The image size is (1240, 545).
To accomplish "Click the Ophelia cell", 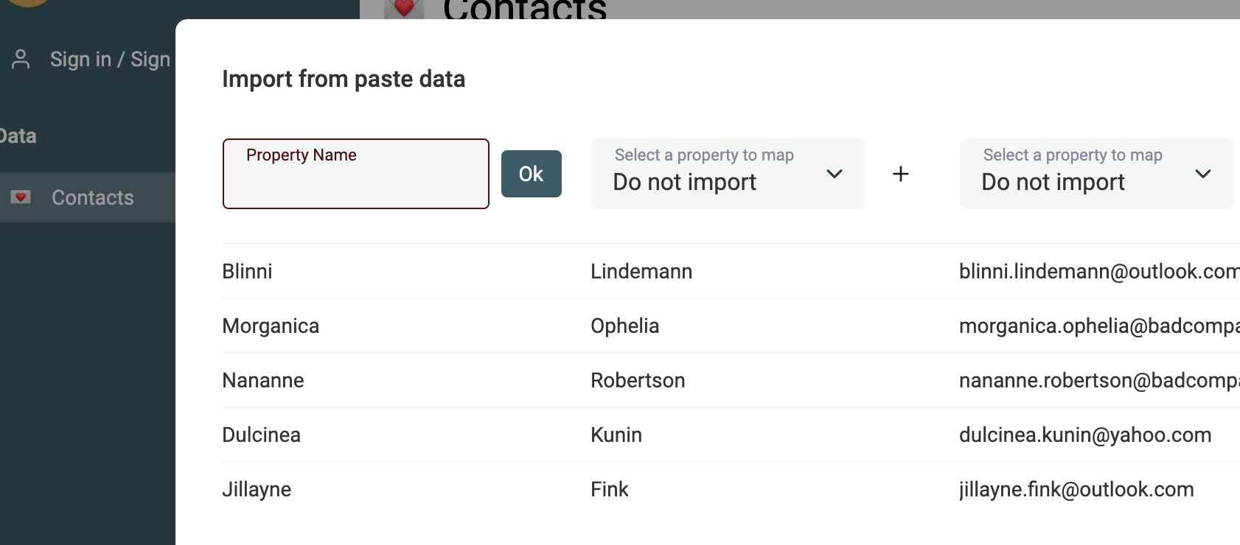I will 624,326.
